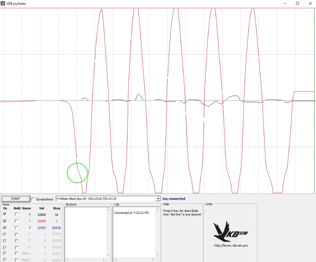
Task: Click the Connected at 7:22:21 PM log entry
Action: pyautogui.click(x=131, y=213)
